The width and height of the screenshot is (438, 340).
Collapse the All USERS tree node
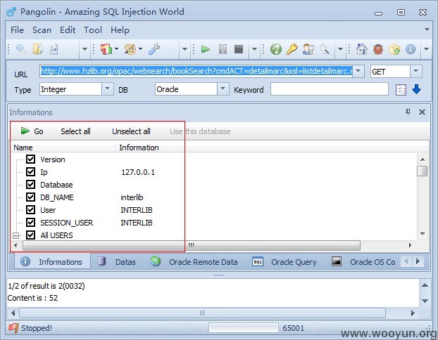(16, 235)
